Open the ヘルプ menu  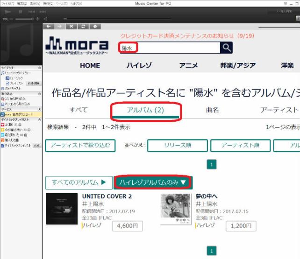click(x=76, y=4)
